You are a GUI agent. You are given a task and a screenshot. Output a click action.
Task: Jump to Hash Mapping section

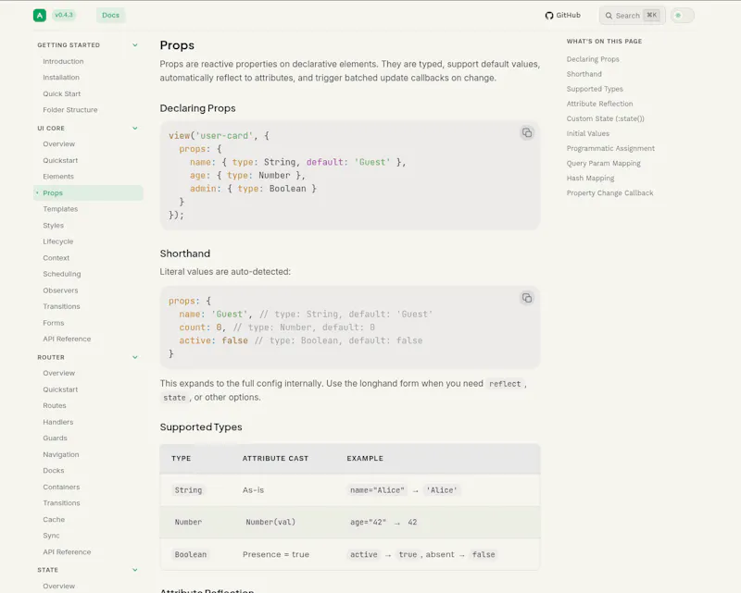(x=590, y=178)
